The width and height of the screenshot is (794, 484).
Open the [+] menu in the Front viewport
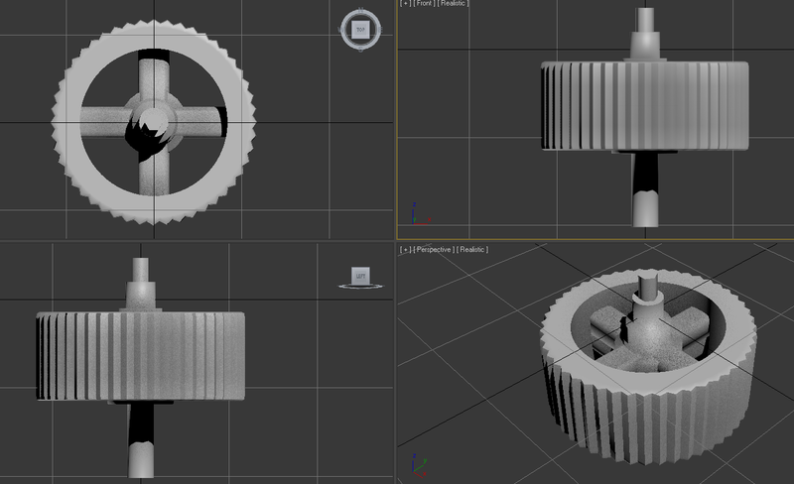(x=405, y=4)
